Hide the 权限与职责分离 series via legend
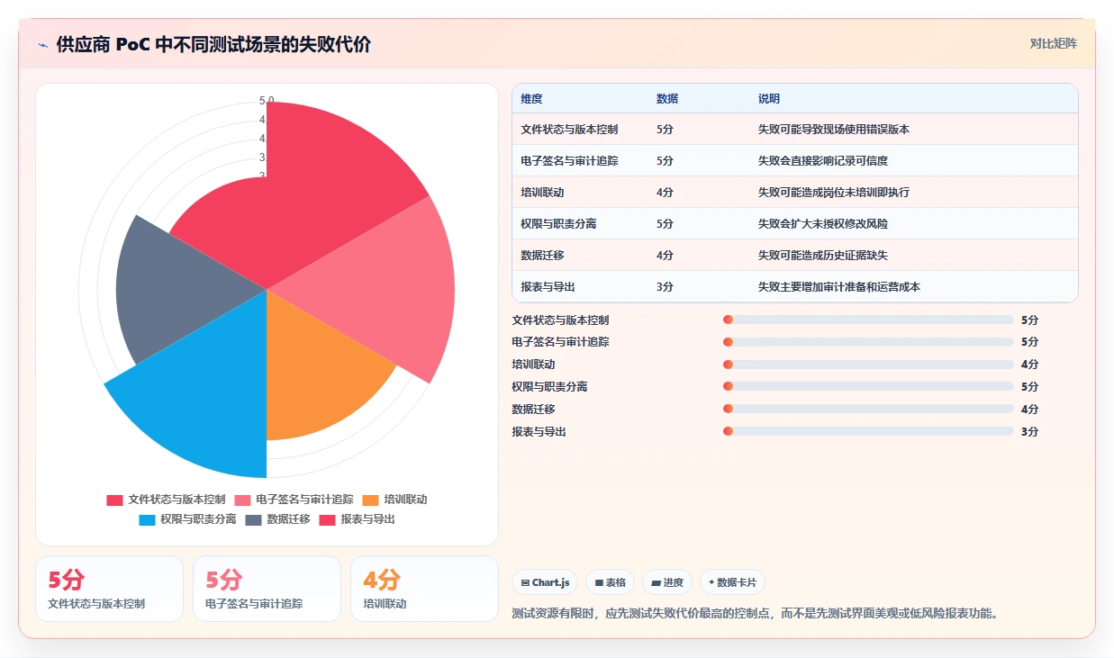The image size is (1114, 658). [x=187, y=519]
